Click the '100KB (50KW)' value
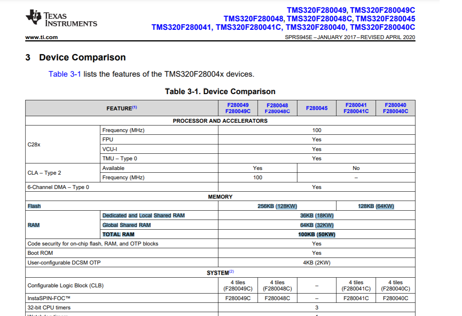The image size is (462, 316). pos(317,234)
